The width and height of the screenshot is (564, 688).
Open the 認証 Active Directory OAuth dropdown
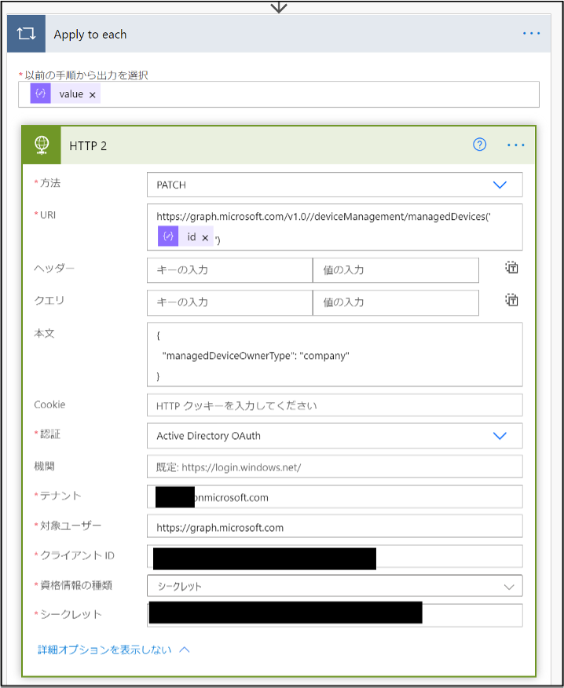tap(335, 436)
